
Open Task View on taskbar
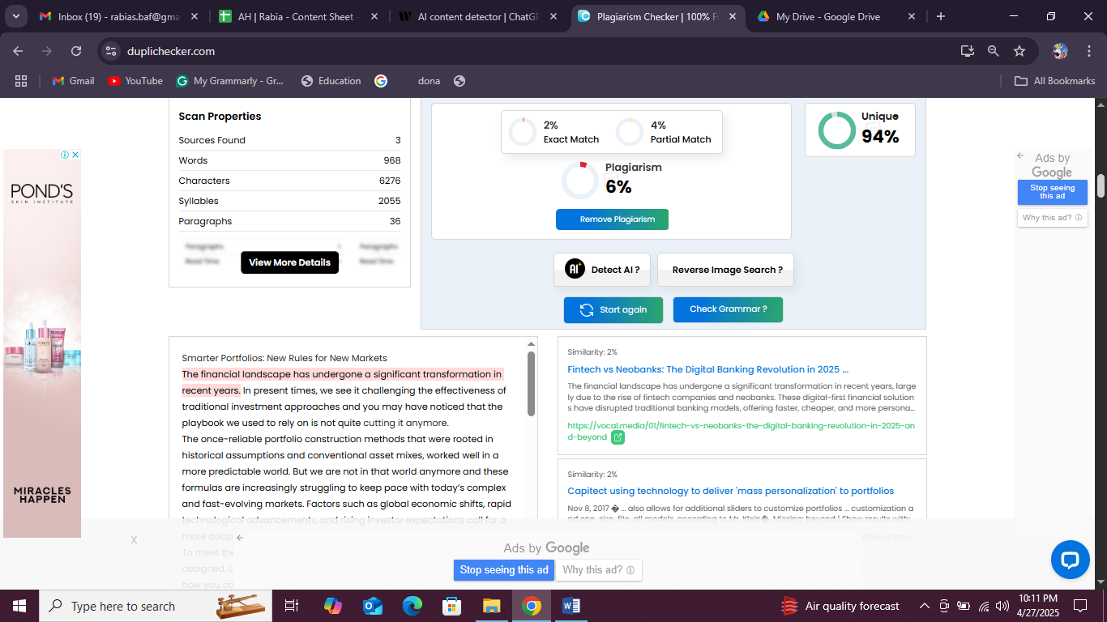293,606
